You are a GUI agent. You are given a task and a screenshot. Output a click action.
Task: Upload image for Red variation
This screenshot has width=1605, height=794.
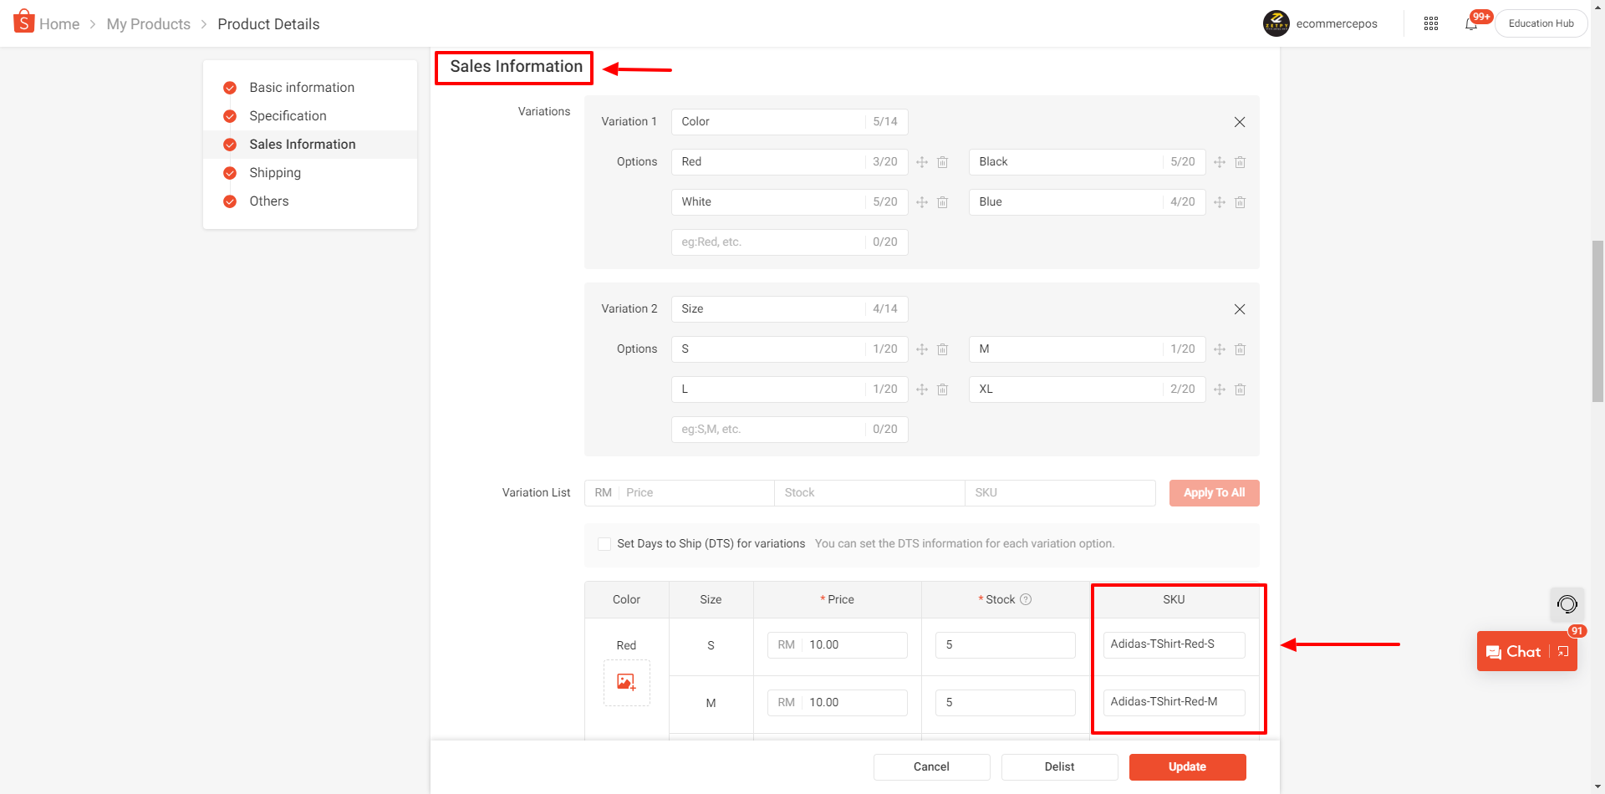pyautogui.click(x=626, y=682)
